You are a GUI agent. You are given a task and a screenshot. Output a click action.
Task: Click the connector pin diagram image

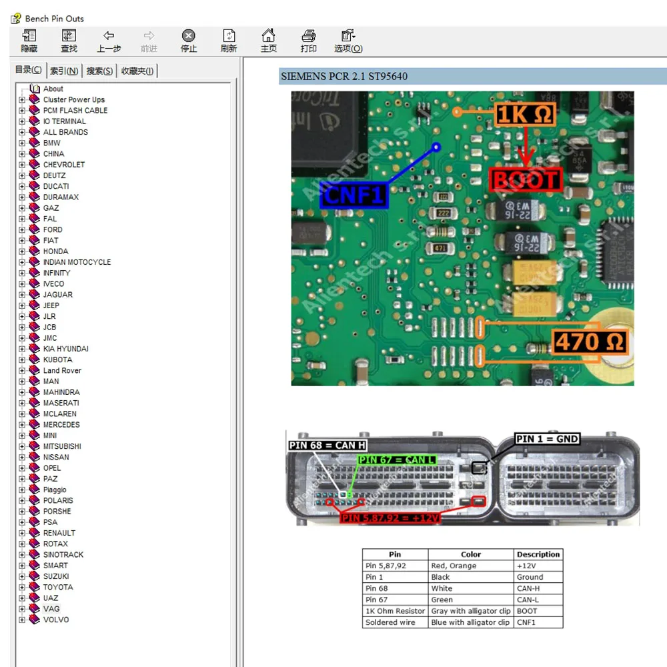click(462, 478)
